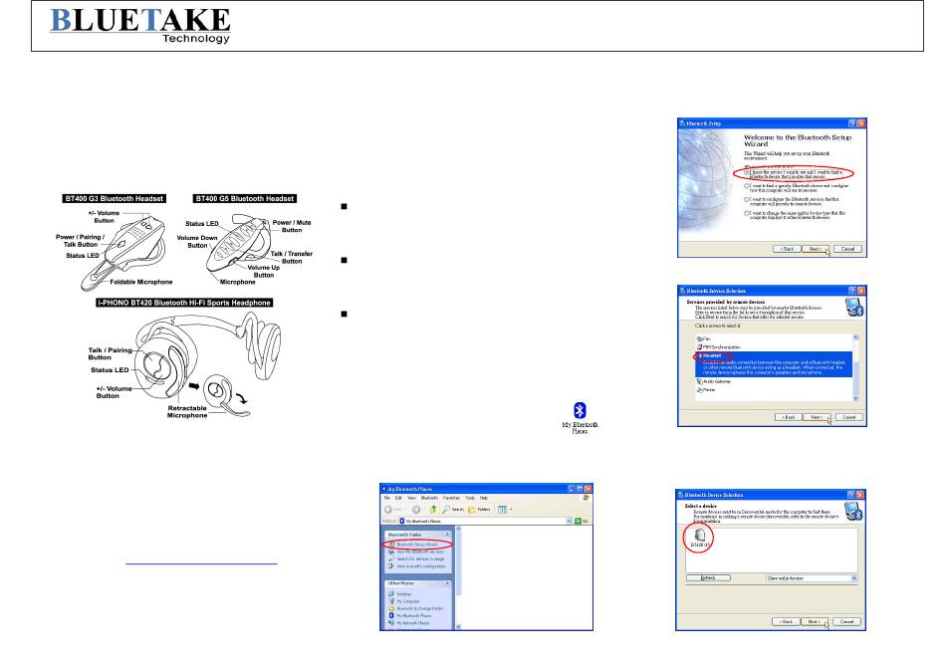Click the green Go button beside address bar
The height and width of the screenshot is (664, 946).
click(x=578, y=521)
